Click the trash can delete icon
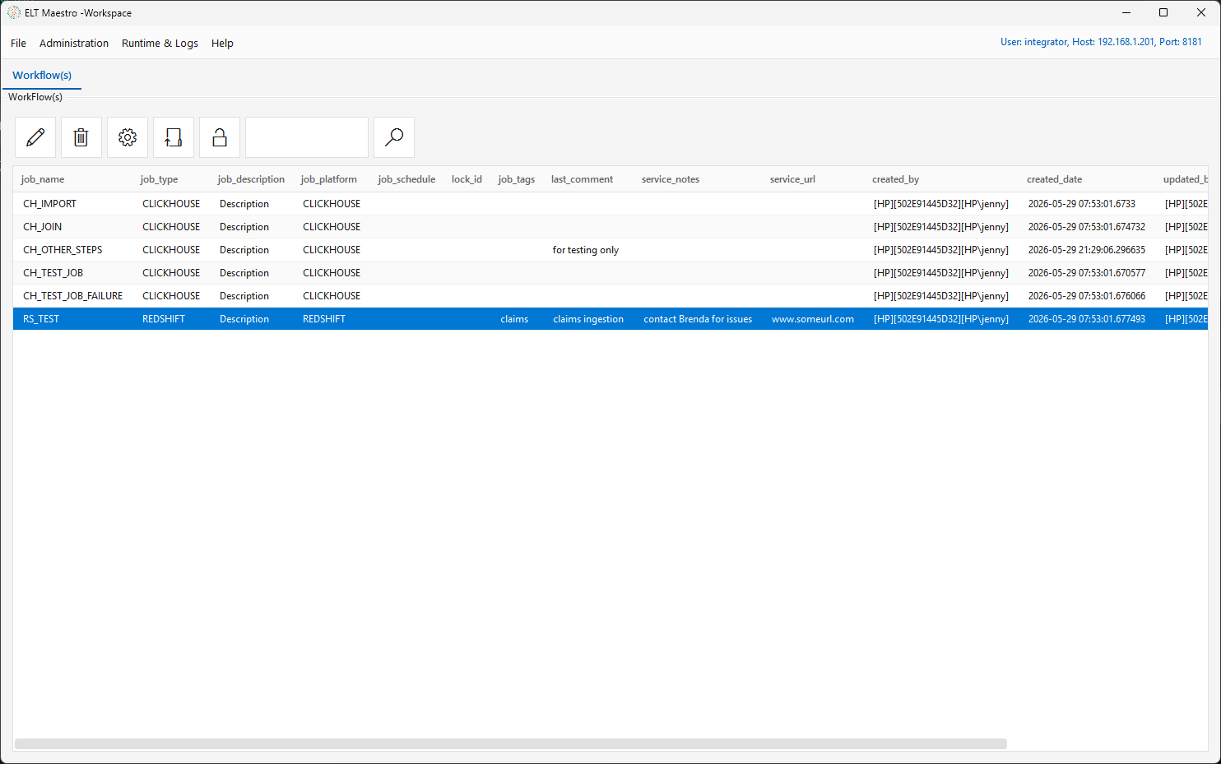 click(81, 137)
